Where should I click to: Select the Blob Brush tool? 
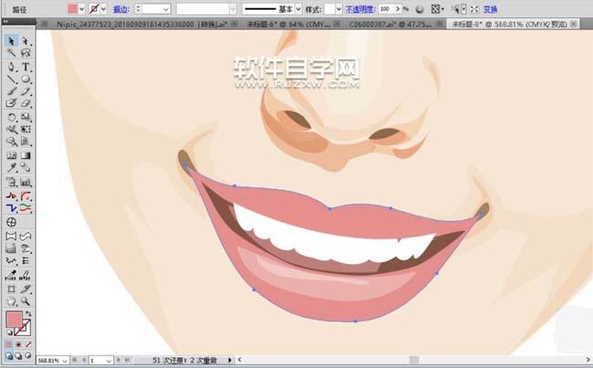[x=11, y=102]
